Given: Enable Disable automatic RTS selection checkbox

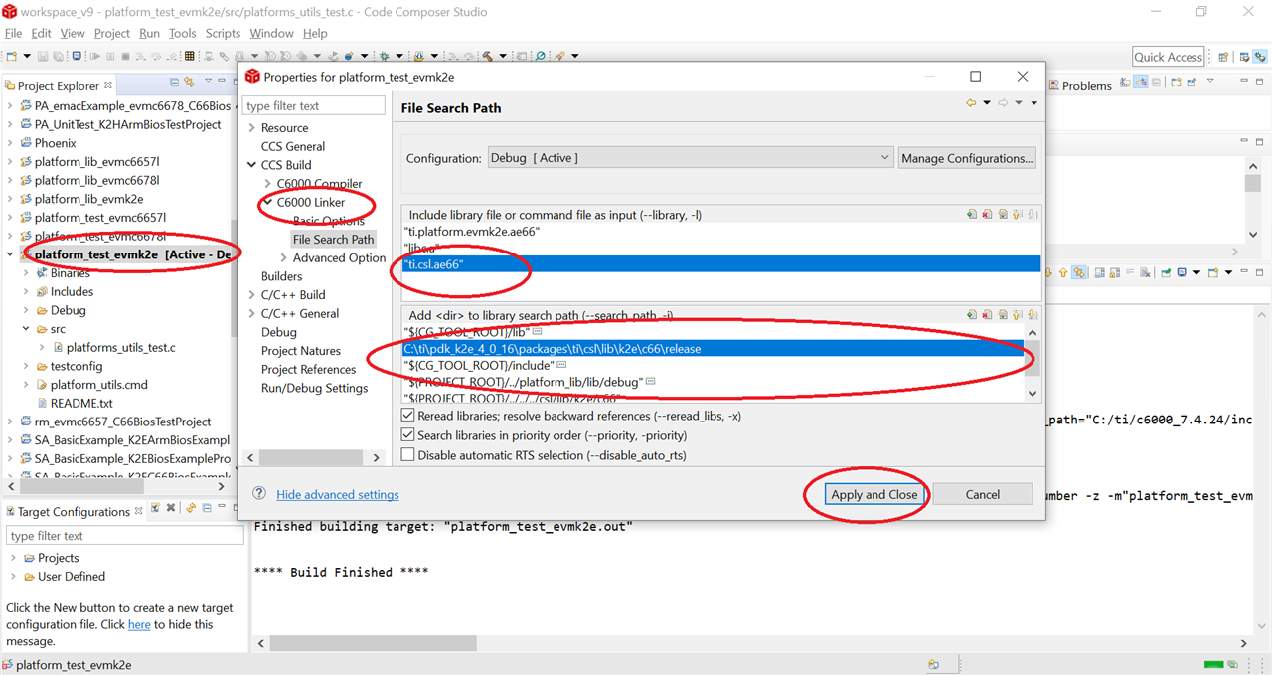Looking at the screenshot, I should point(408,455).
